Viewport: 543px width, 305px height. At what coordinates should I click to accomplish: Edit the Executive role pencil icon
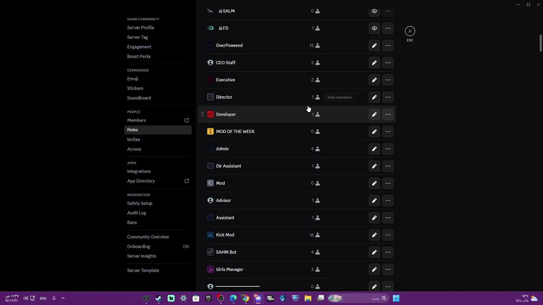pyautogui.click(x=374, y=80)
